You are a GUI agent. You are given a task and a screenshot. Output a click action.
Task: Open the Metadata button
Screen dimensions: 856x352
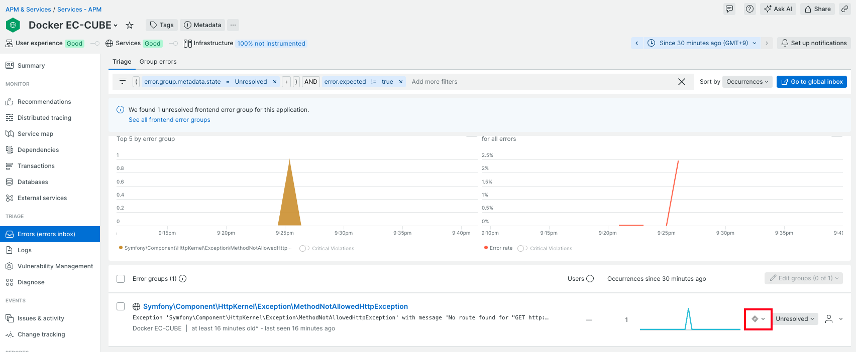pyautogui.click(x=202, y=25)
